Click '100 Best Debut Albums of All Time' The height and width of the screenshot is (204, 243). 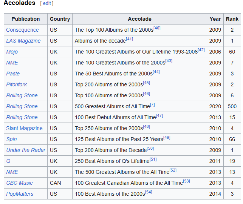point(115,117)
